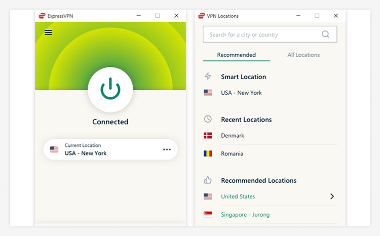This screenshot has height=236, width=380.
Task: Click the Recommended Locations thumbs-up icon
Action: 208,180
